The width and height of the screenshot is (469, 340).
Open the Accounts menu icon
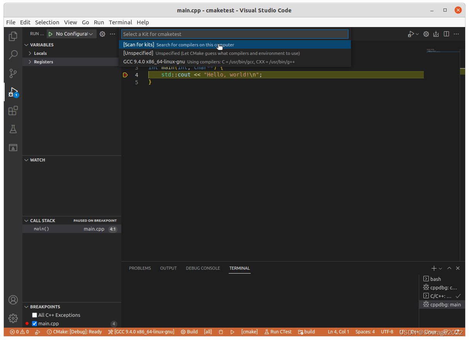pos(13,300)
